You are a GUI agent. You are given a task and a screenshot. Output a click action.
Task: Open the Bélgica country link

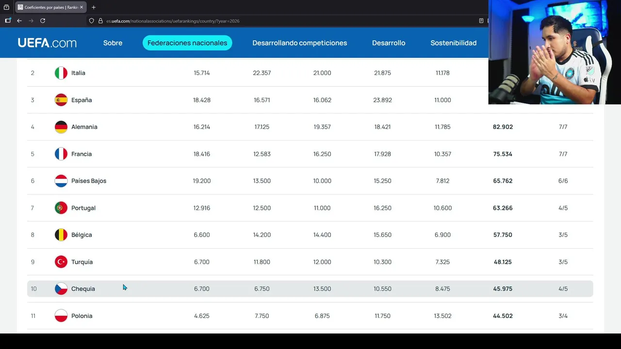[x=82, y=235]
